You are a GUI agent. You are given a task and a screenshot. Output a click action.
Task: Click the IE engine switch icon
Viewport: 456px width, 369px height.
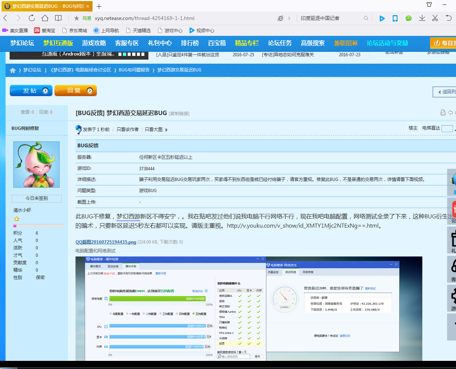[x=281, y=18]
